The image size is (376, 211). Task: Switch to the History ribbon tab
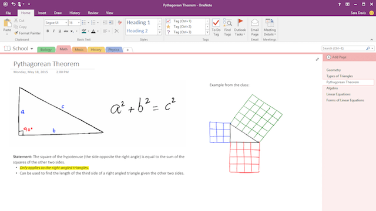pos(75,13)
